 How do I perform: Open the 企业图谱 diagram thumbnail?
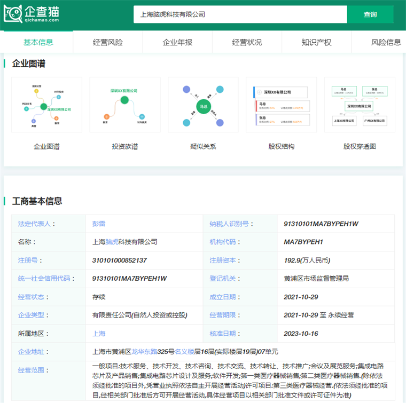[x=46, y=105]
